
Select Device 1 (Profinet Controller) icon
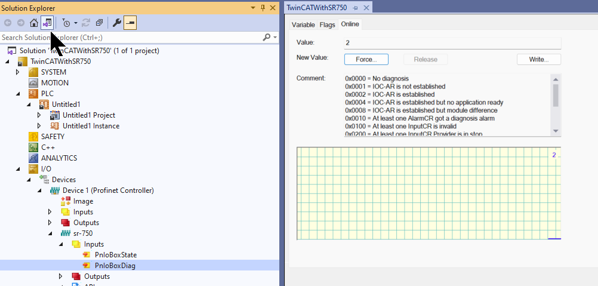pos(55,190)
